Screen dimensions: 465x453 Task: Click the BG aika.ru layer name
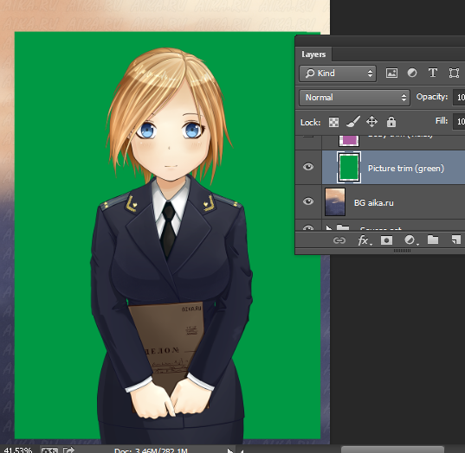click(374, 203)
